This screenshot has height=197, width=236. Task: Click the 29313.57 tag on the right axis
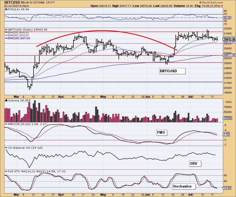tap(229, 42)
